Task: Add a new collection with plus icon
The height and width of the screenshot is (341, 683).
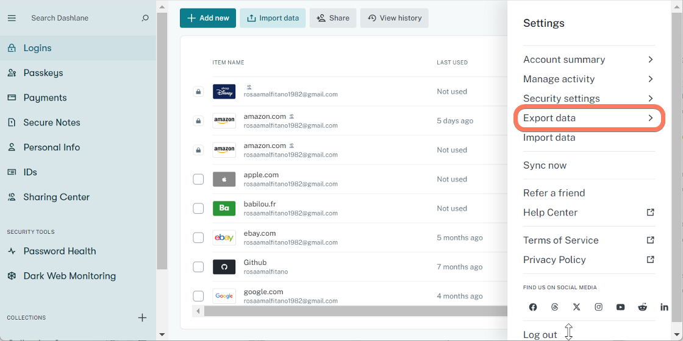Action: point(142,317)
